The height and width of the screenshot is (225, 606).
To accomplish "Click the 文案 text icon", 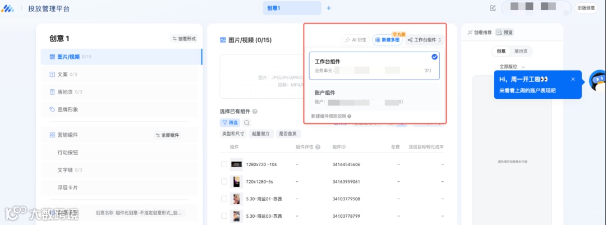I will 52,74.
